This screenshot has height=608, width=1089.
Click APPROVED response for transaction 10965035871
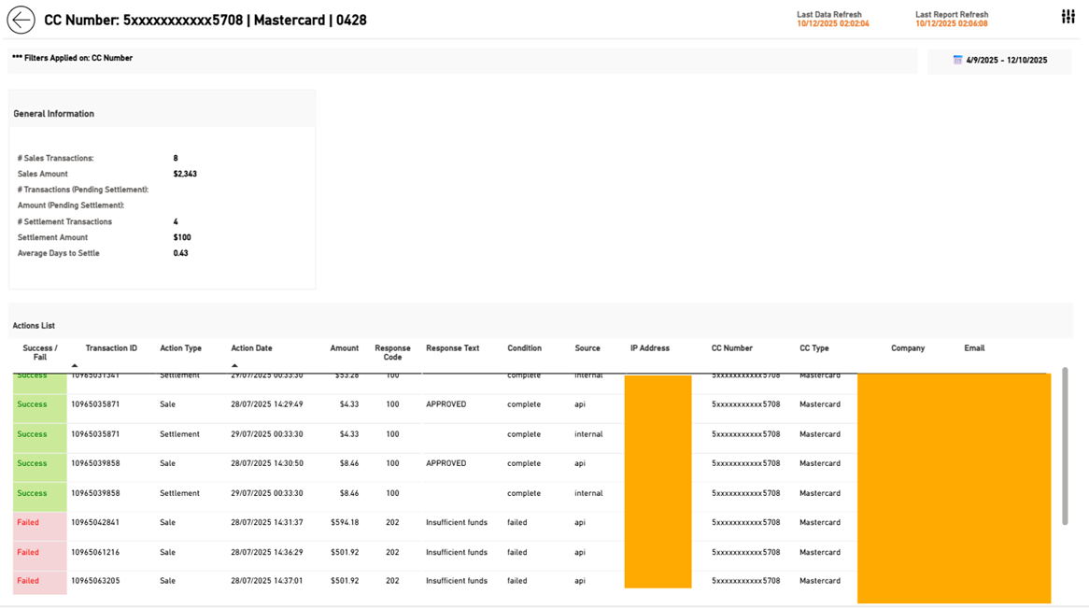click(x=445, y=404)
